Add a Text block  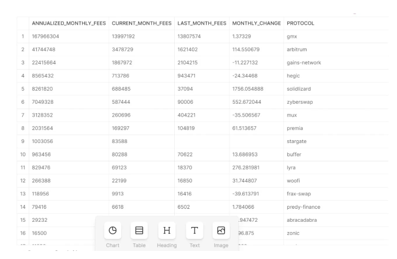click(195, 230)
